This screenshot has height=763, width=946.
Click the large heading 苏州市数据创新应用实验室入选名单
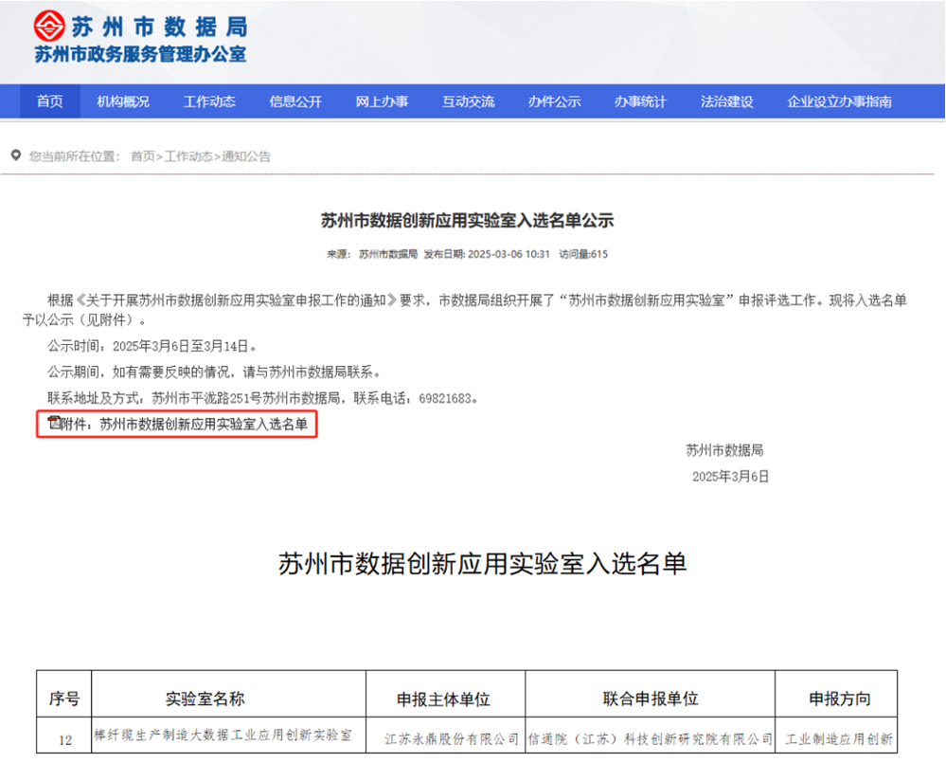(x=482, y=564)
